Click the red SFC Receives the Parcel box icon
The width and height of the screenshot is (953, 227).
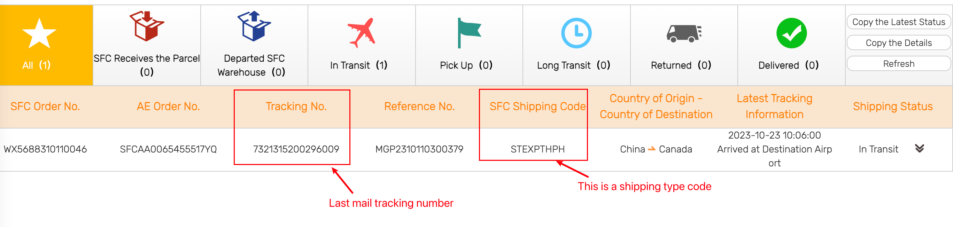tap(147, 26)
